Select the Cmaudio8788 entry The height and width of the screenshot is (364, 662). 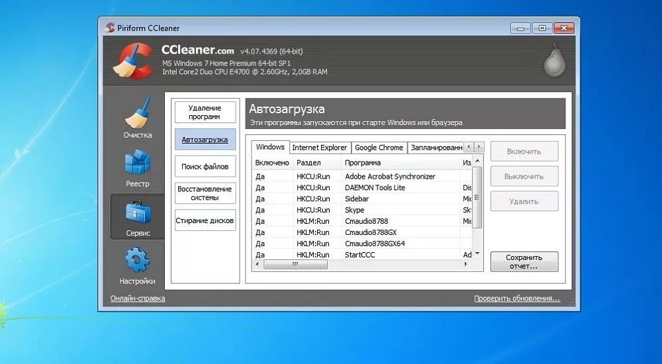pos(361,221)
